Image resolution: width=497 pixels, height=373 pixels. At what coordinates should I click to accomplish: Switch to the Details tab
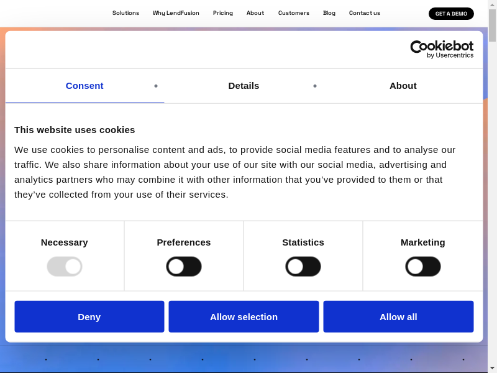[244, 86]
